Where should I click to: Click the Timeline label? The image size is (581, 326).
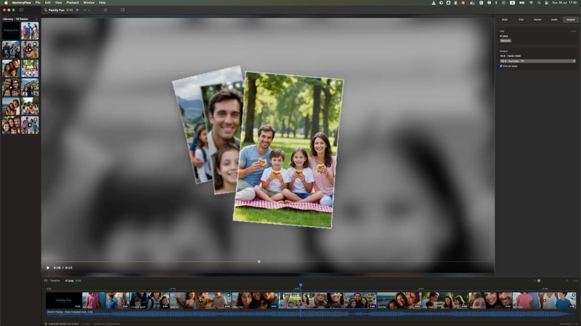click(55, 281)
